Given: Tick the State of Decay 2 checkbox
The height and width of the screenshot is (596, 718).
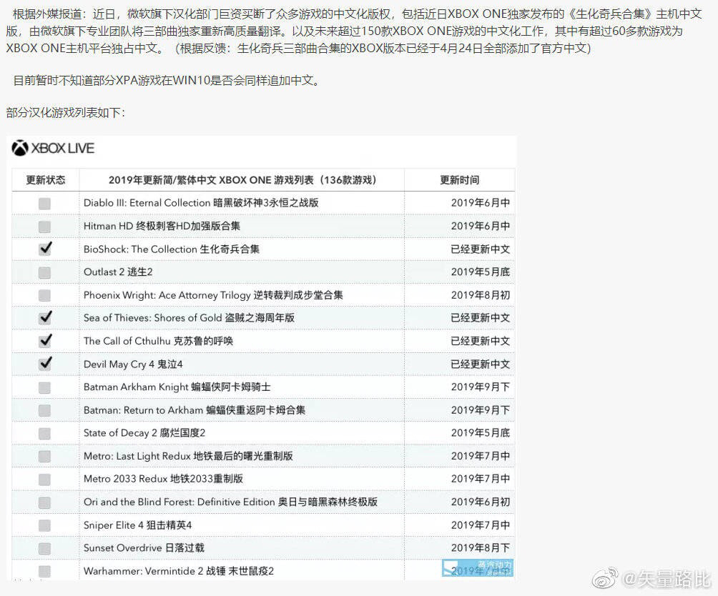Looking at the screenshot, I should (44, 433).
